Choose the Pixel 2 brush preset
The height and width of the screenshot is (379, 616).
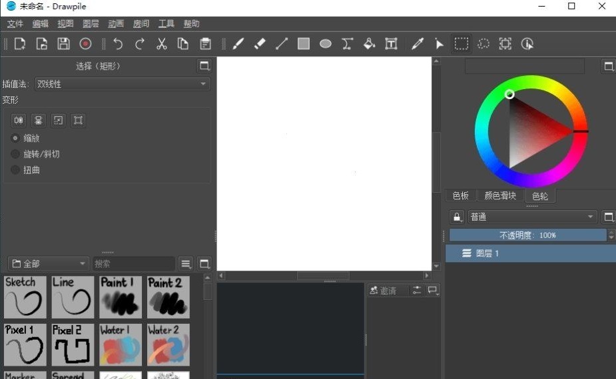tap(73, 345)
